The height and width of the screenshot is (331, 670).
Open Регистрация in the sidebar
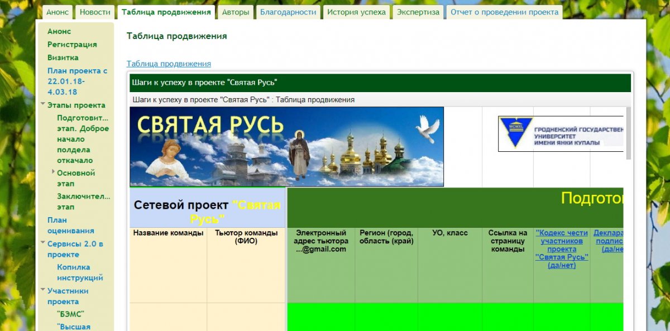(x=72, y=45)
